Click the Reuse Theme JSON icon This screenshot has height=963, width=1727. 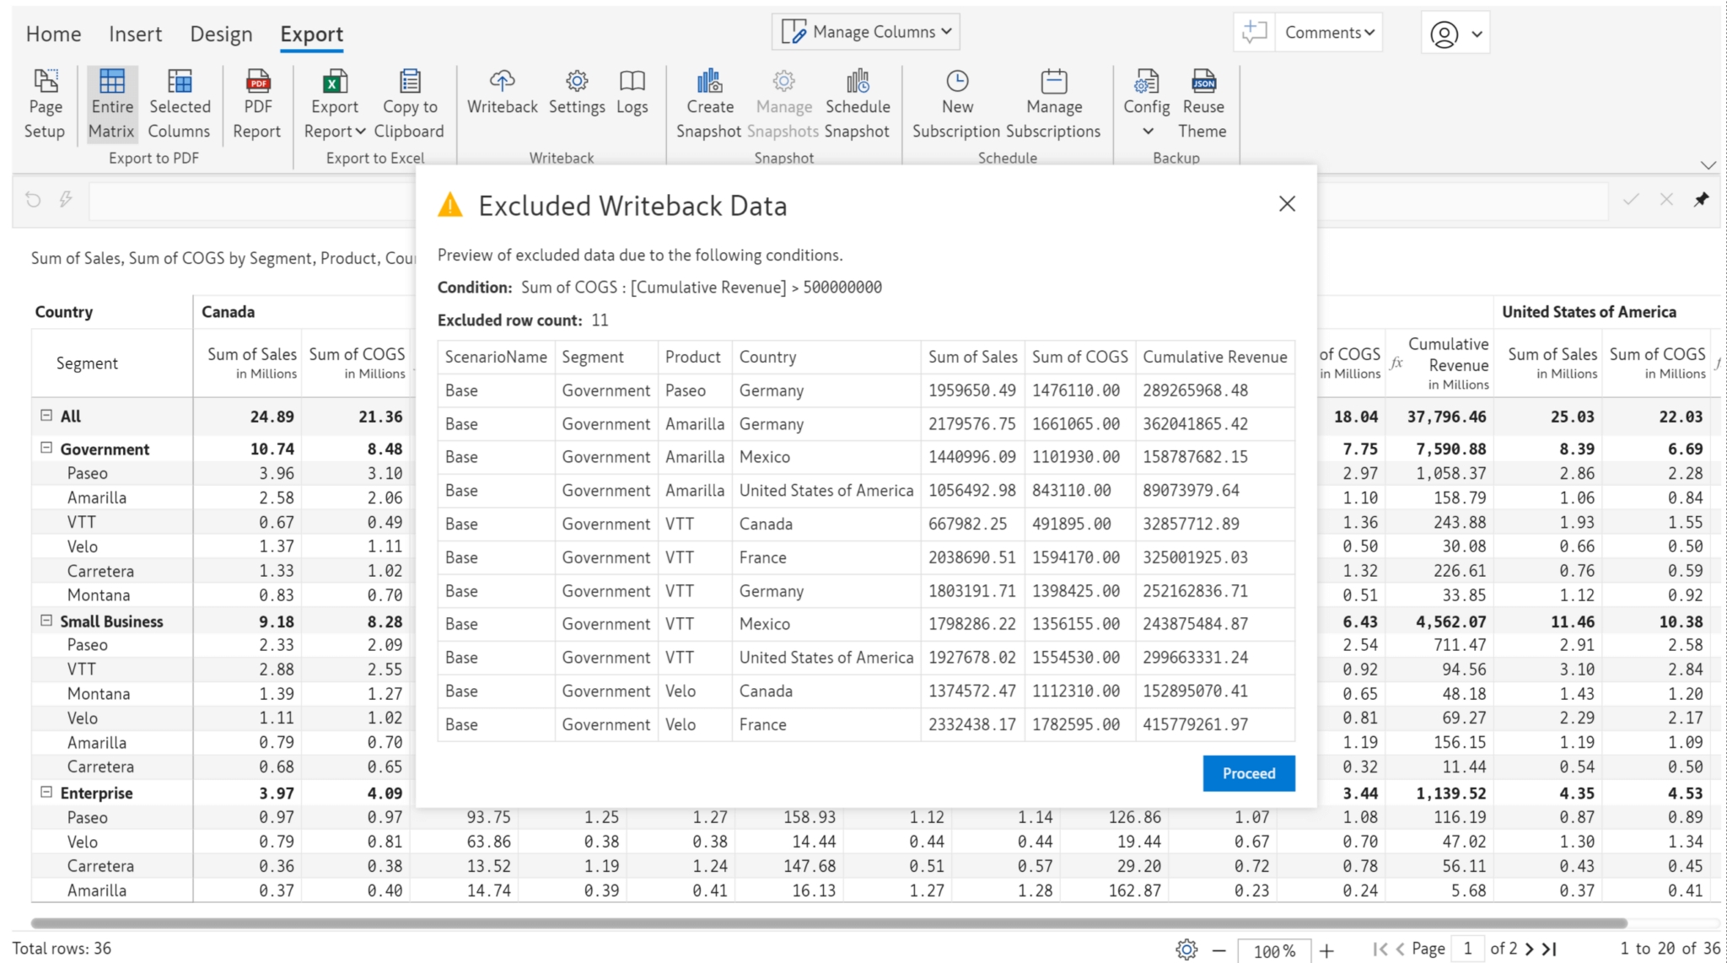click(x=1202, y=82)
